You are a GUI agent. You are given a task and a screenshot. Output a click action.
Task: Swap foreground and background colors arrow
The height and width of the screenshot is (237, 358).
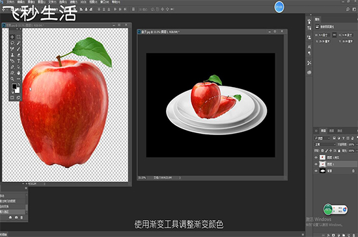19,84
